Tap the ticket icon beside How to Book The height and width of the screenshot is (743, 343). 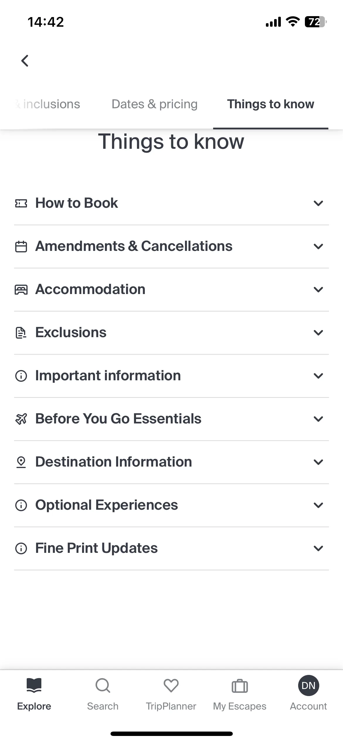click(x=21, y=203)
